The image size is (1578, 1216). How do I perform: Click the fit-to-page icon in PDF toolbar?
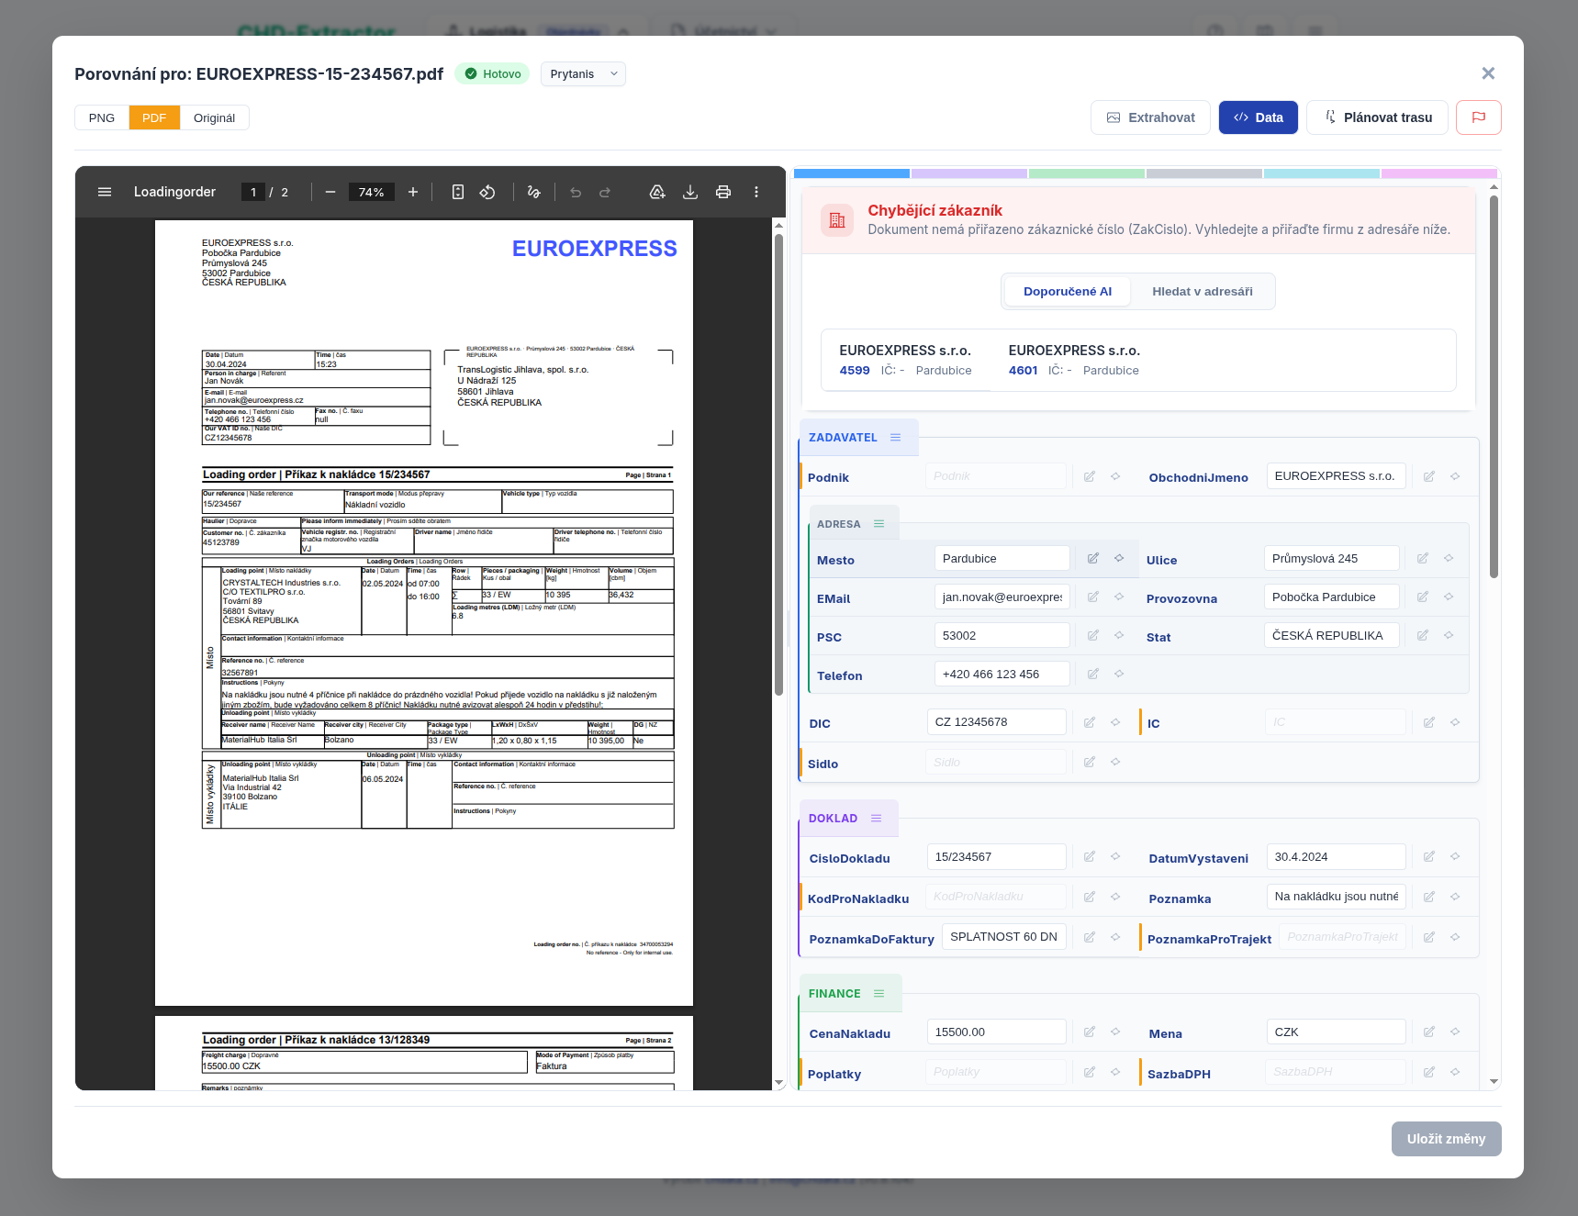(458, 192)
